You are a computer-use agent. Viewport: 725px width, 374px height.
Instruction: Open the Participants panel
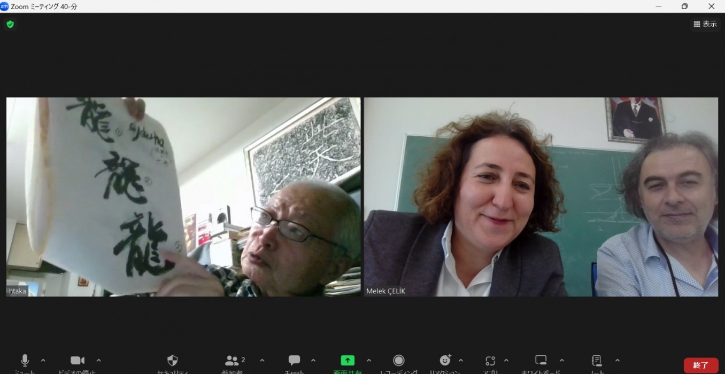(x=233, y=361)
